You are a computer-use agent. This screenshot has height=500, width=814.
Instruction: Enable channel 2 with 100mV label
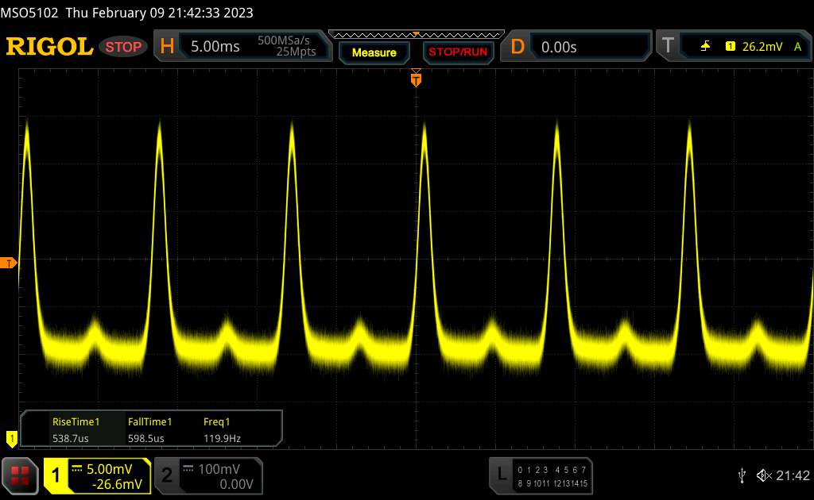pos(167,475)
